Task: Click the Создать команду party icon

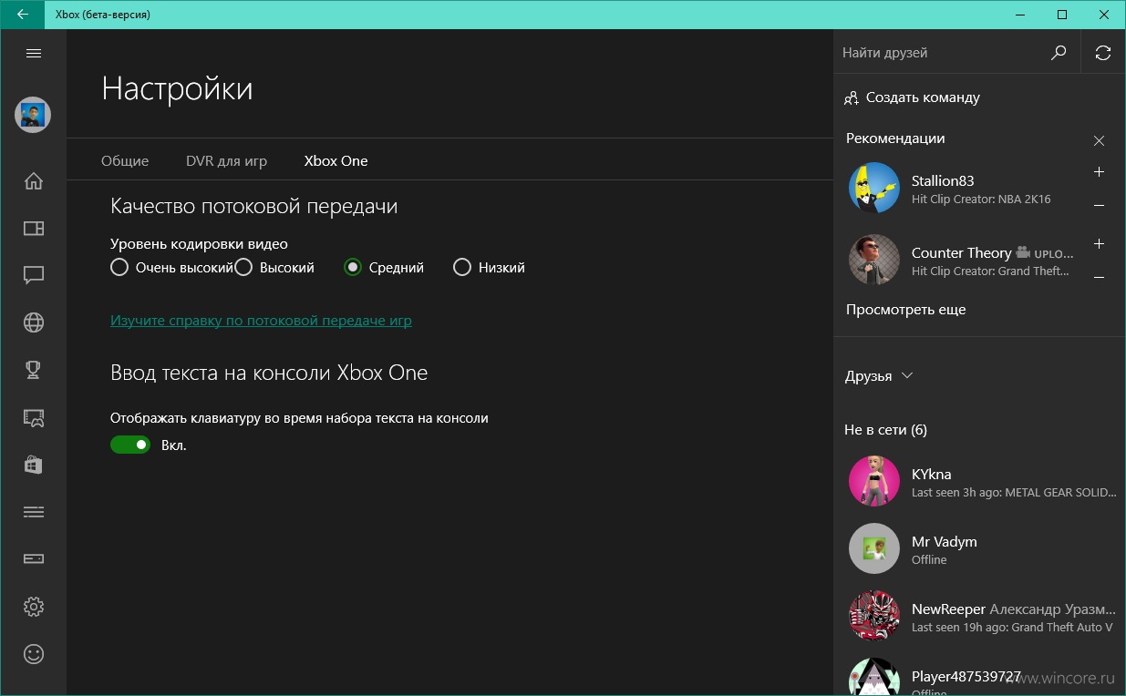Action: (x=852, y=97)
